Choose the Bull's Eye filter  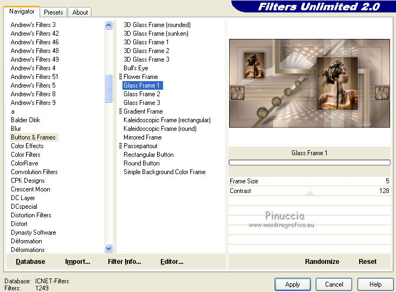click(x=136, y=68)
